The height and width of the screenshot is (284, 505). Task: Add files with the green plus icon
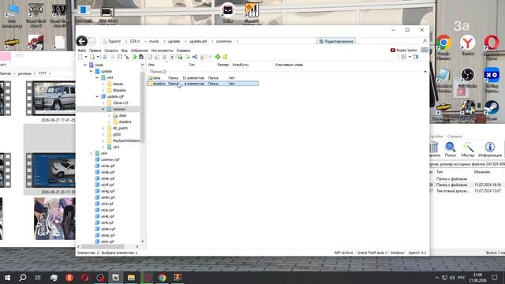click(x=218, y=57)
